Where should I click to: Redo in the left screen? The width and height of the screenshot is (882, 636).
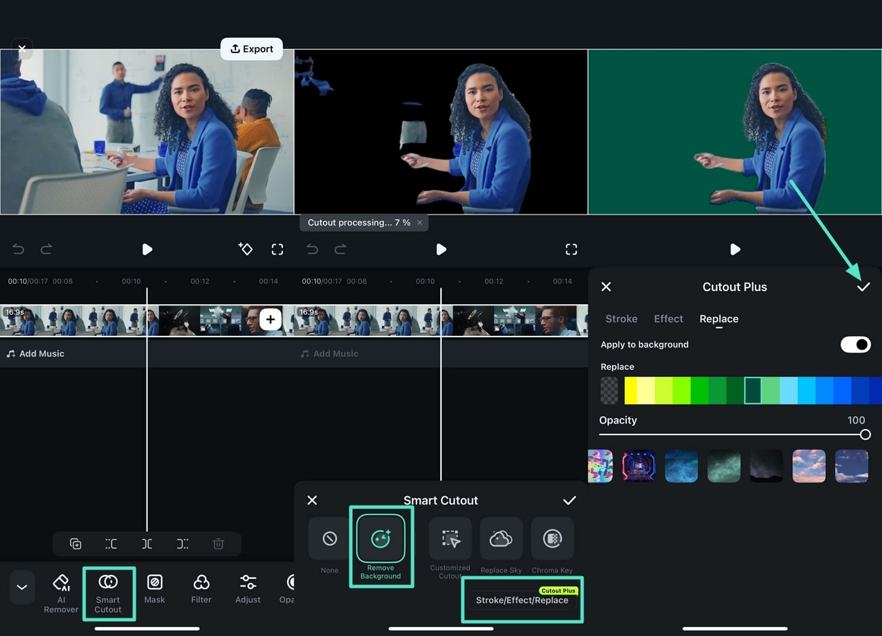coord(46,249)
